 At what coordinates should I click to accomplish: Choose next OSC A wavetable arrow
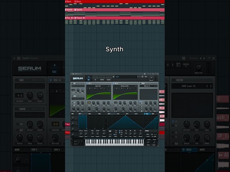[x=110, y=86]
